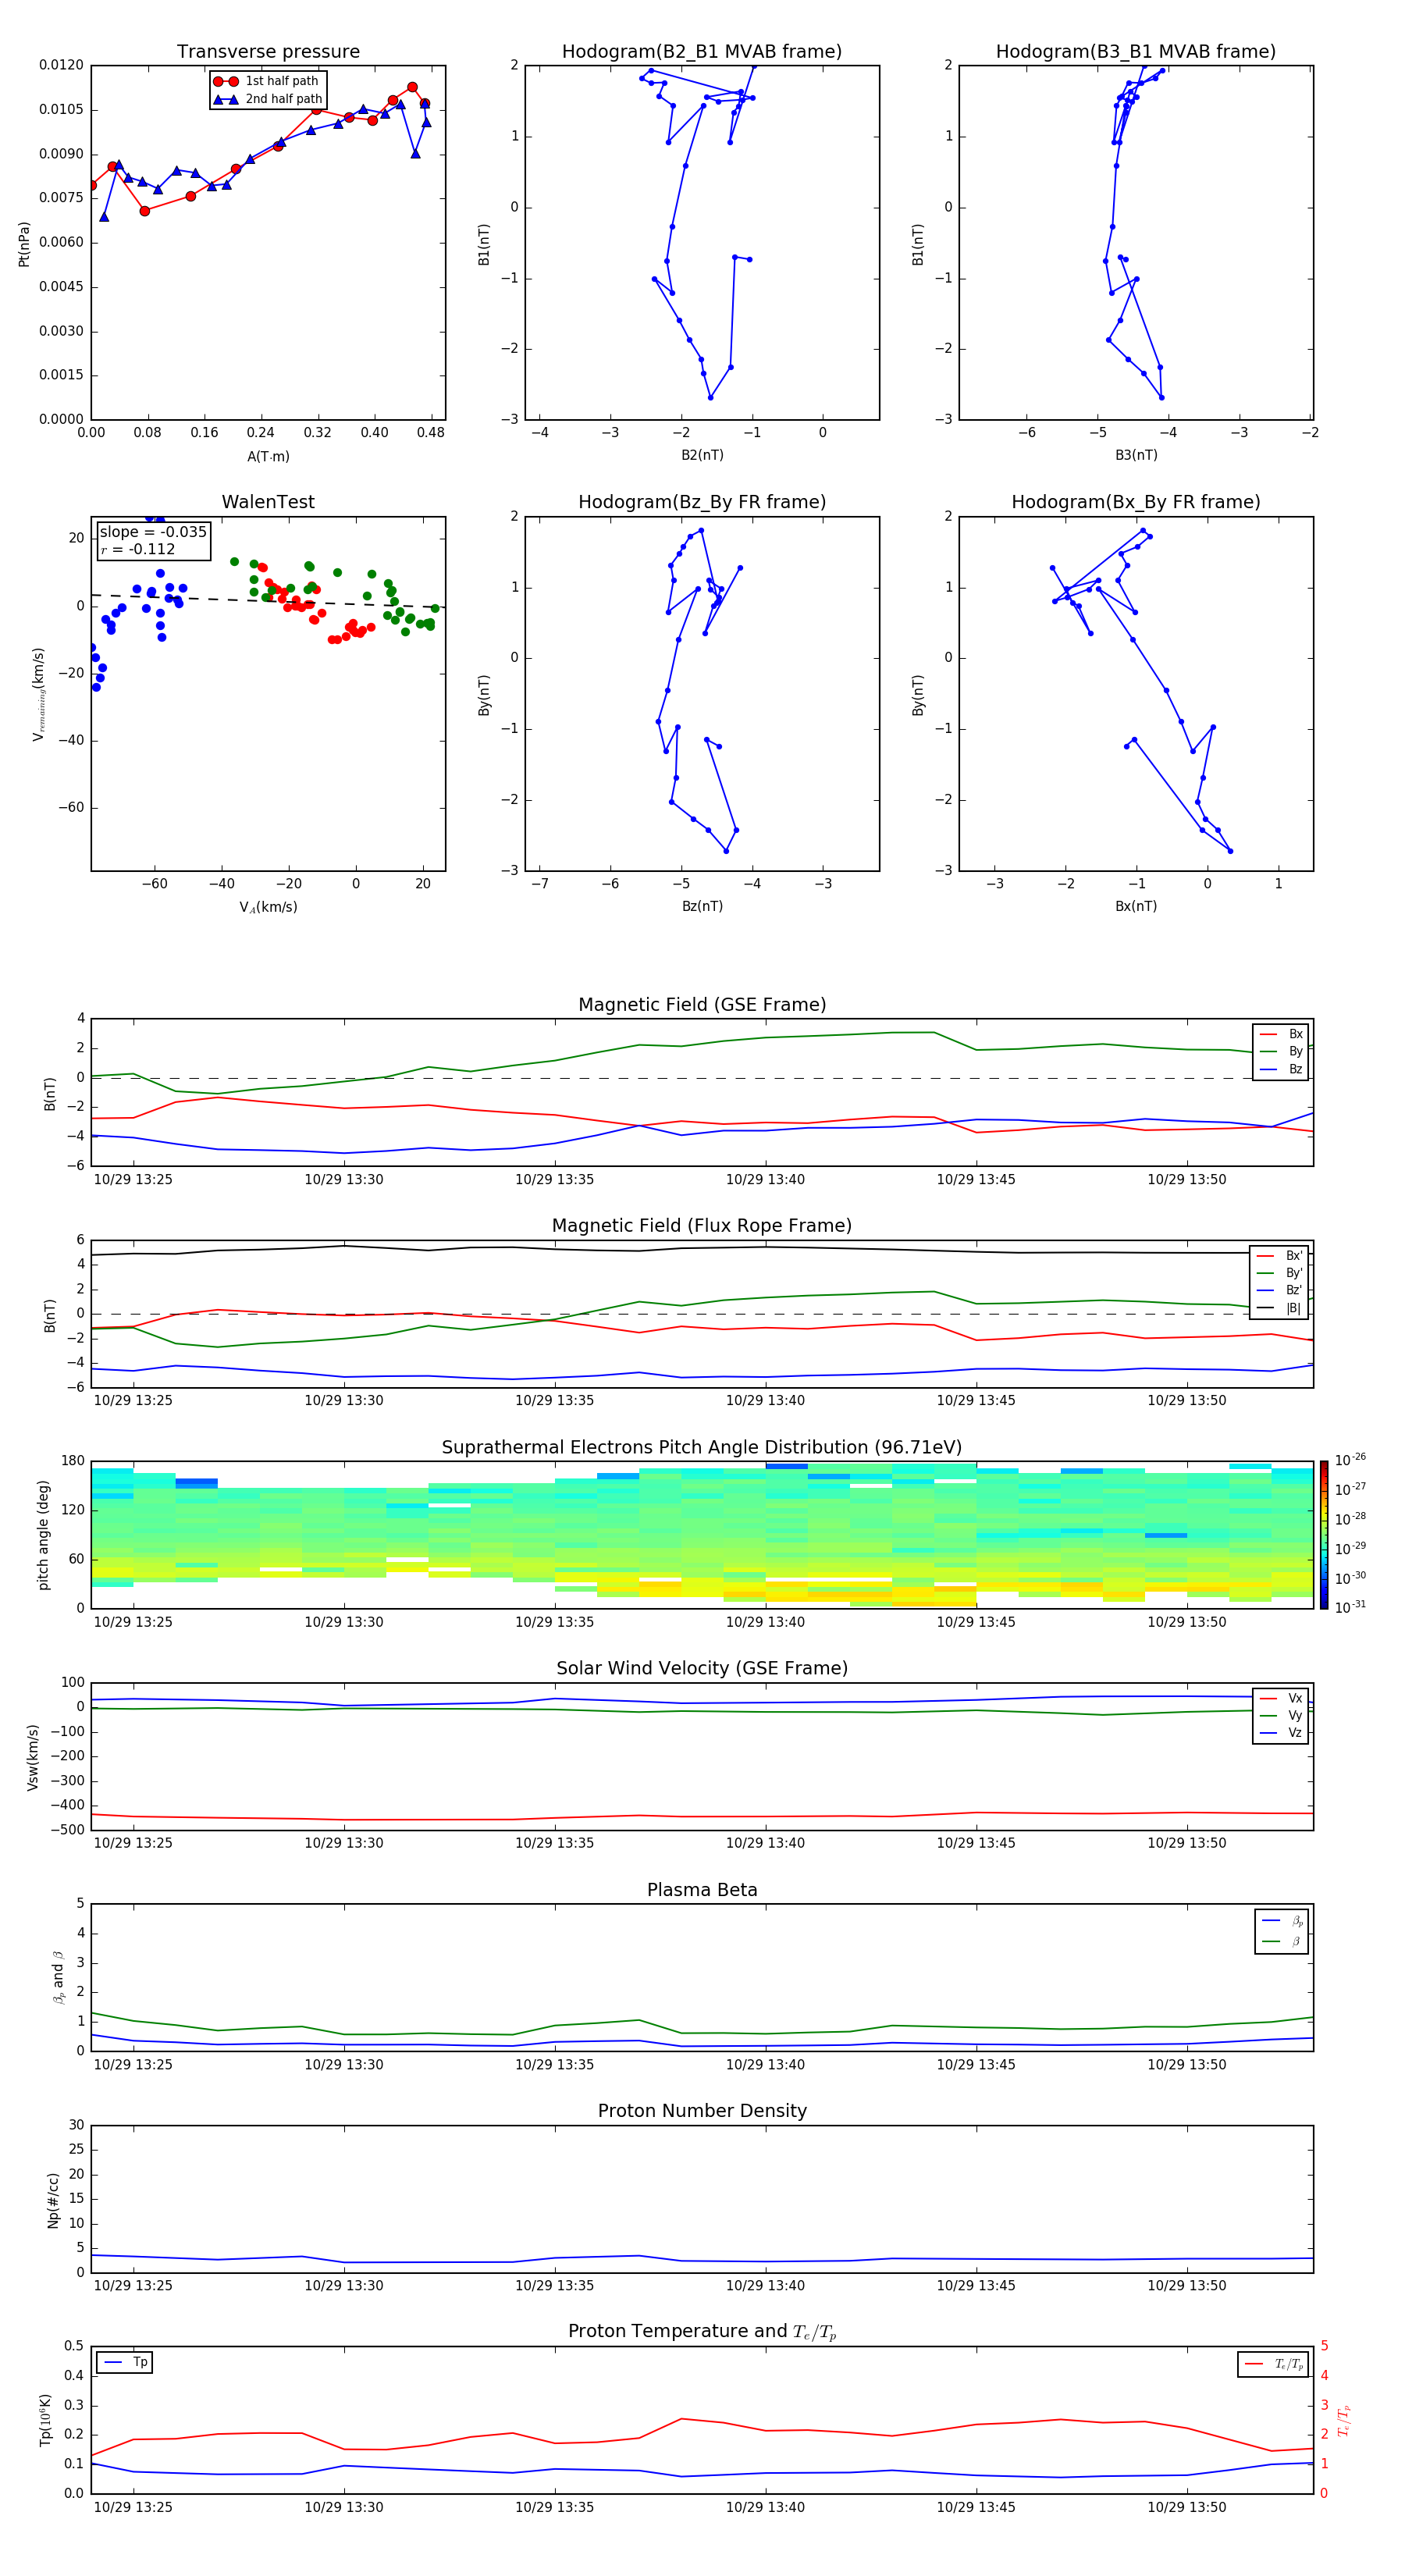Screen dimensions: 1405x2576
Task: Click the pitch angle distribution colorbar
Action: pos(1323,1535)
